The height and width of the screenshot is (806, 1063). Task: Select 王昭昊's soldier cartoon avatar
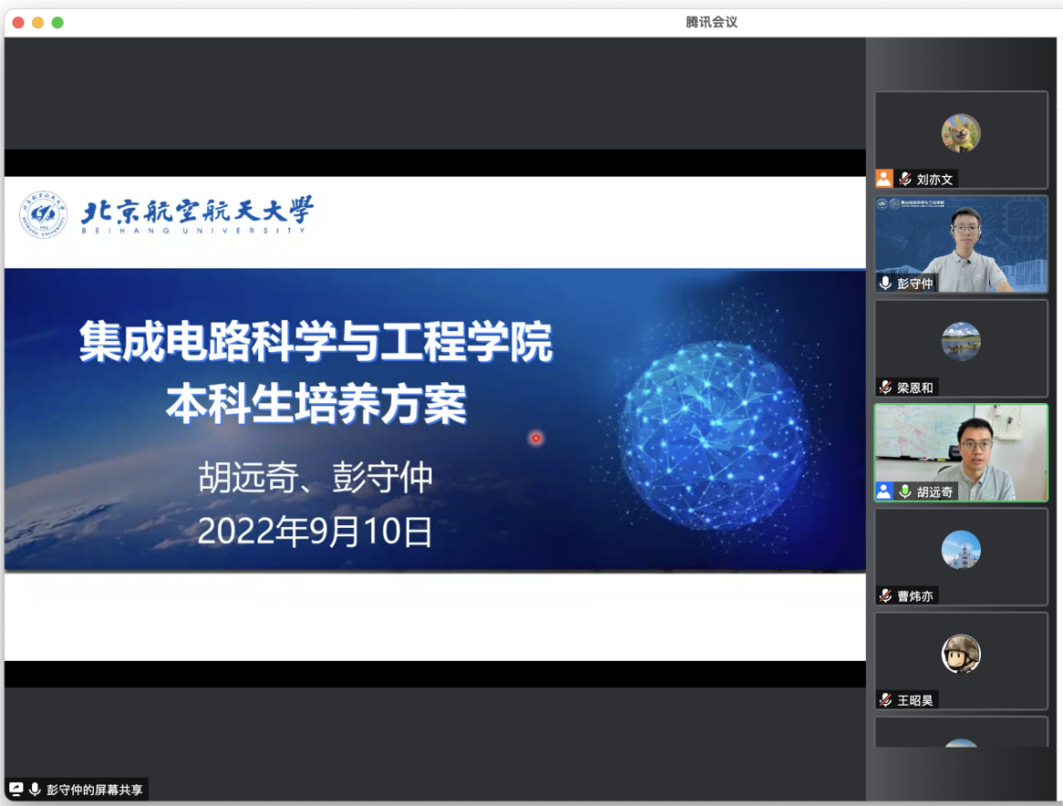[961, 654]
